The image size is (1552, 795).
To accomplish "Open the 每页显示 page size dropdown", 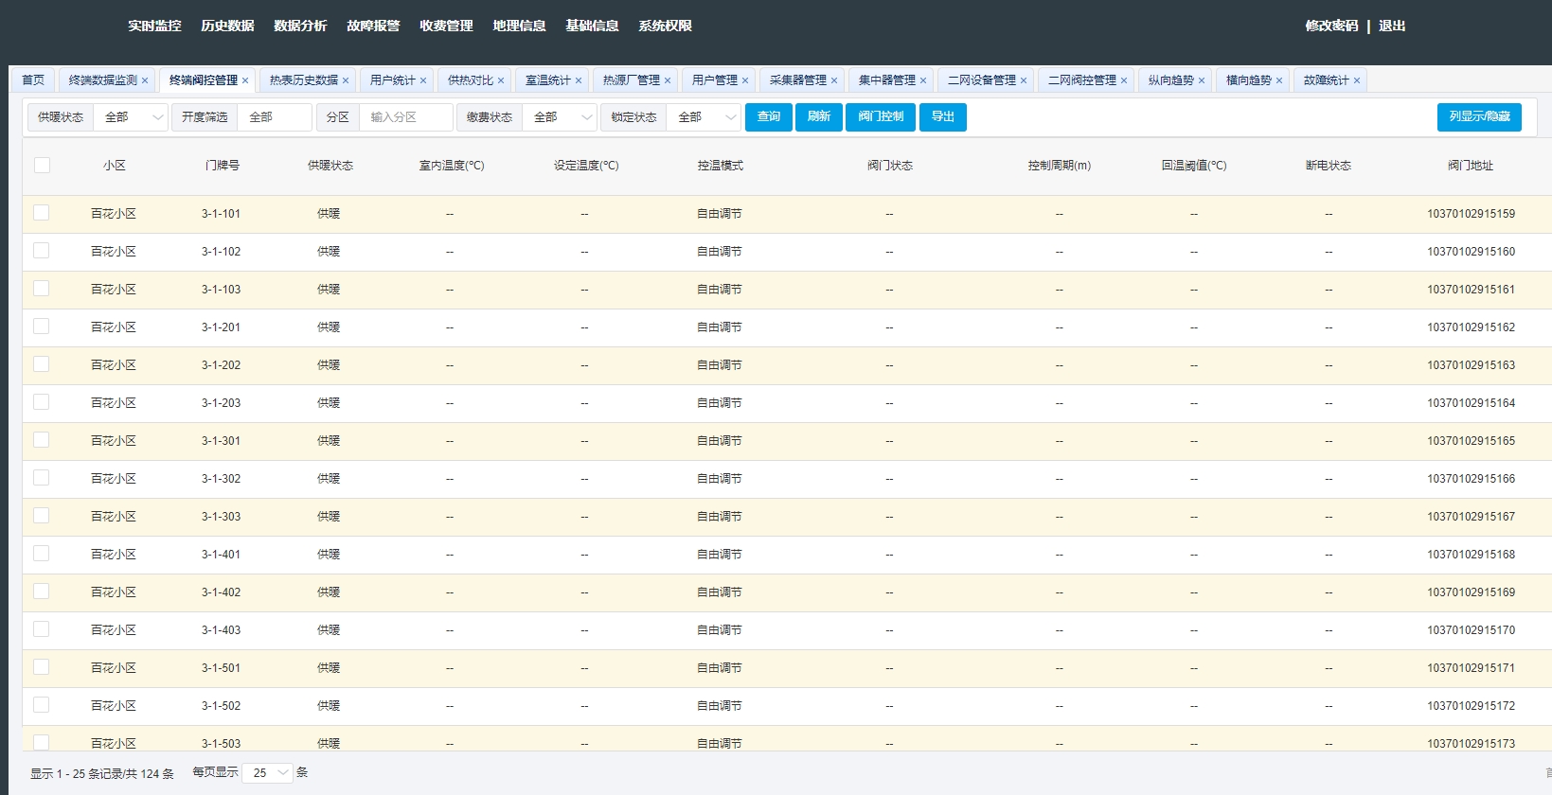I will [x=269, y=773].
